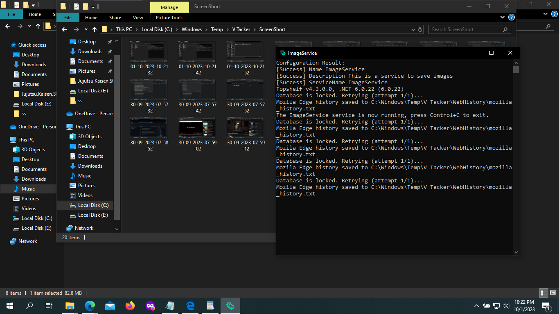559x314 pixels.
Task: Open the volume control in the system tray
Action: tap(506, 306)
